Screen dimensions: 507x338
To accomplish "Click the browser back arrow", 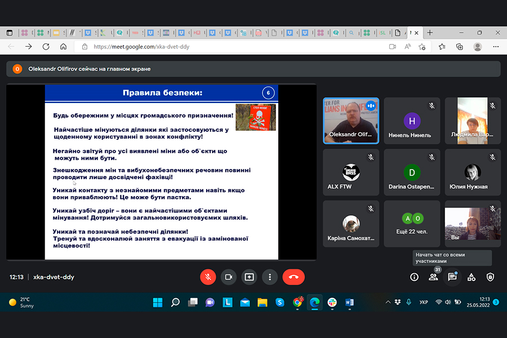I will click(x=11, y=47).
